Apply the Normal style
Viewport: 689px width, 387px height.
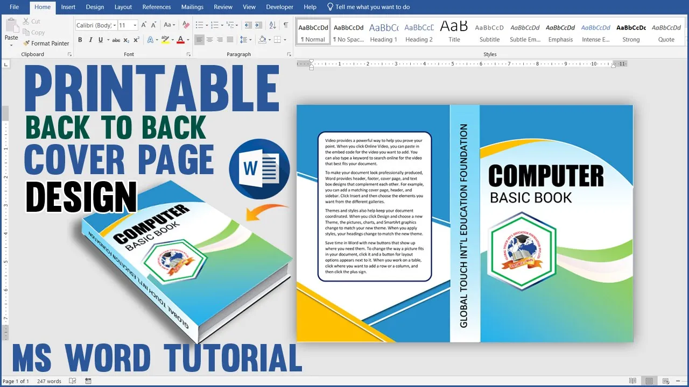[313, 32]
